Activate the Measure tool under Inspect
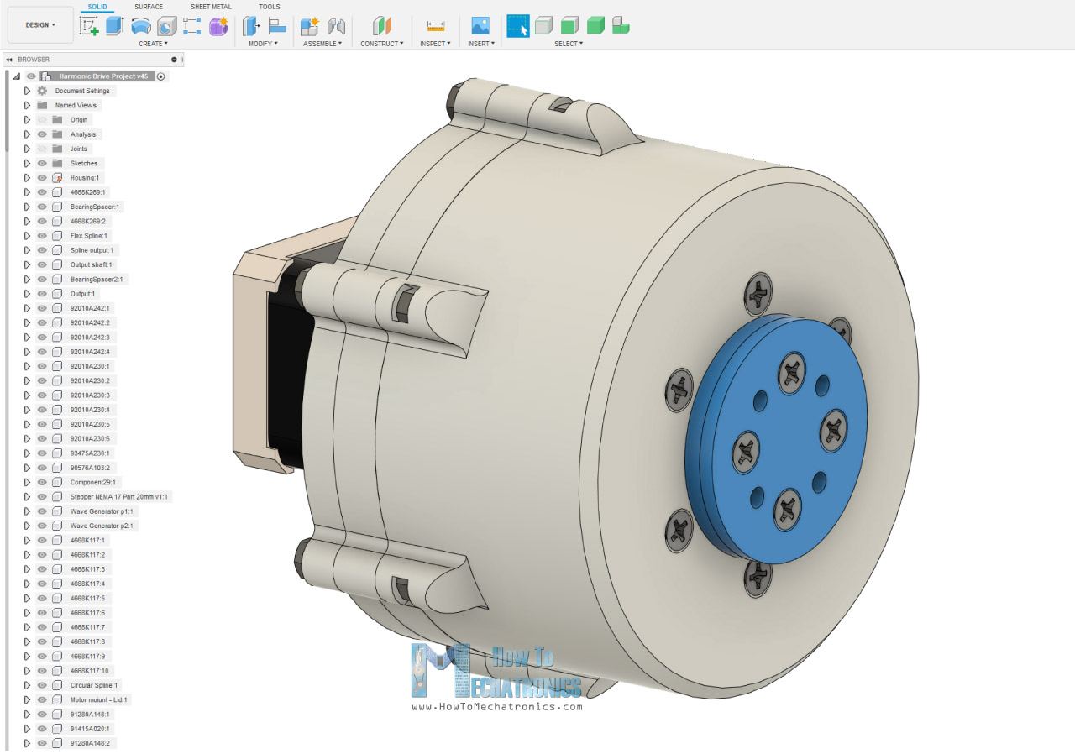The image size is (1075, 754). click(x=435, y=26)
